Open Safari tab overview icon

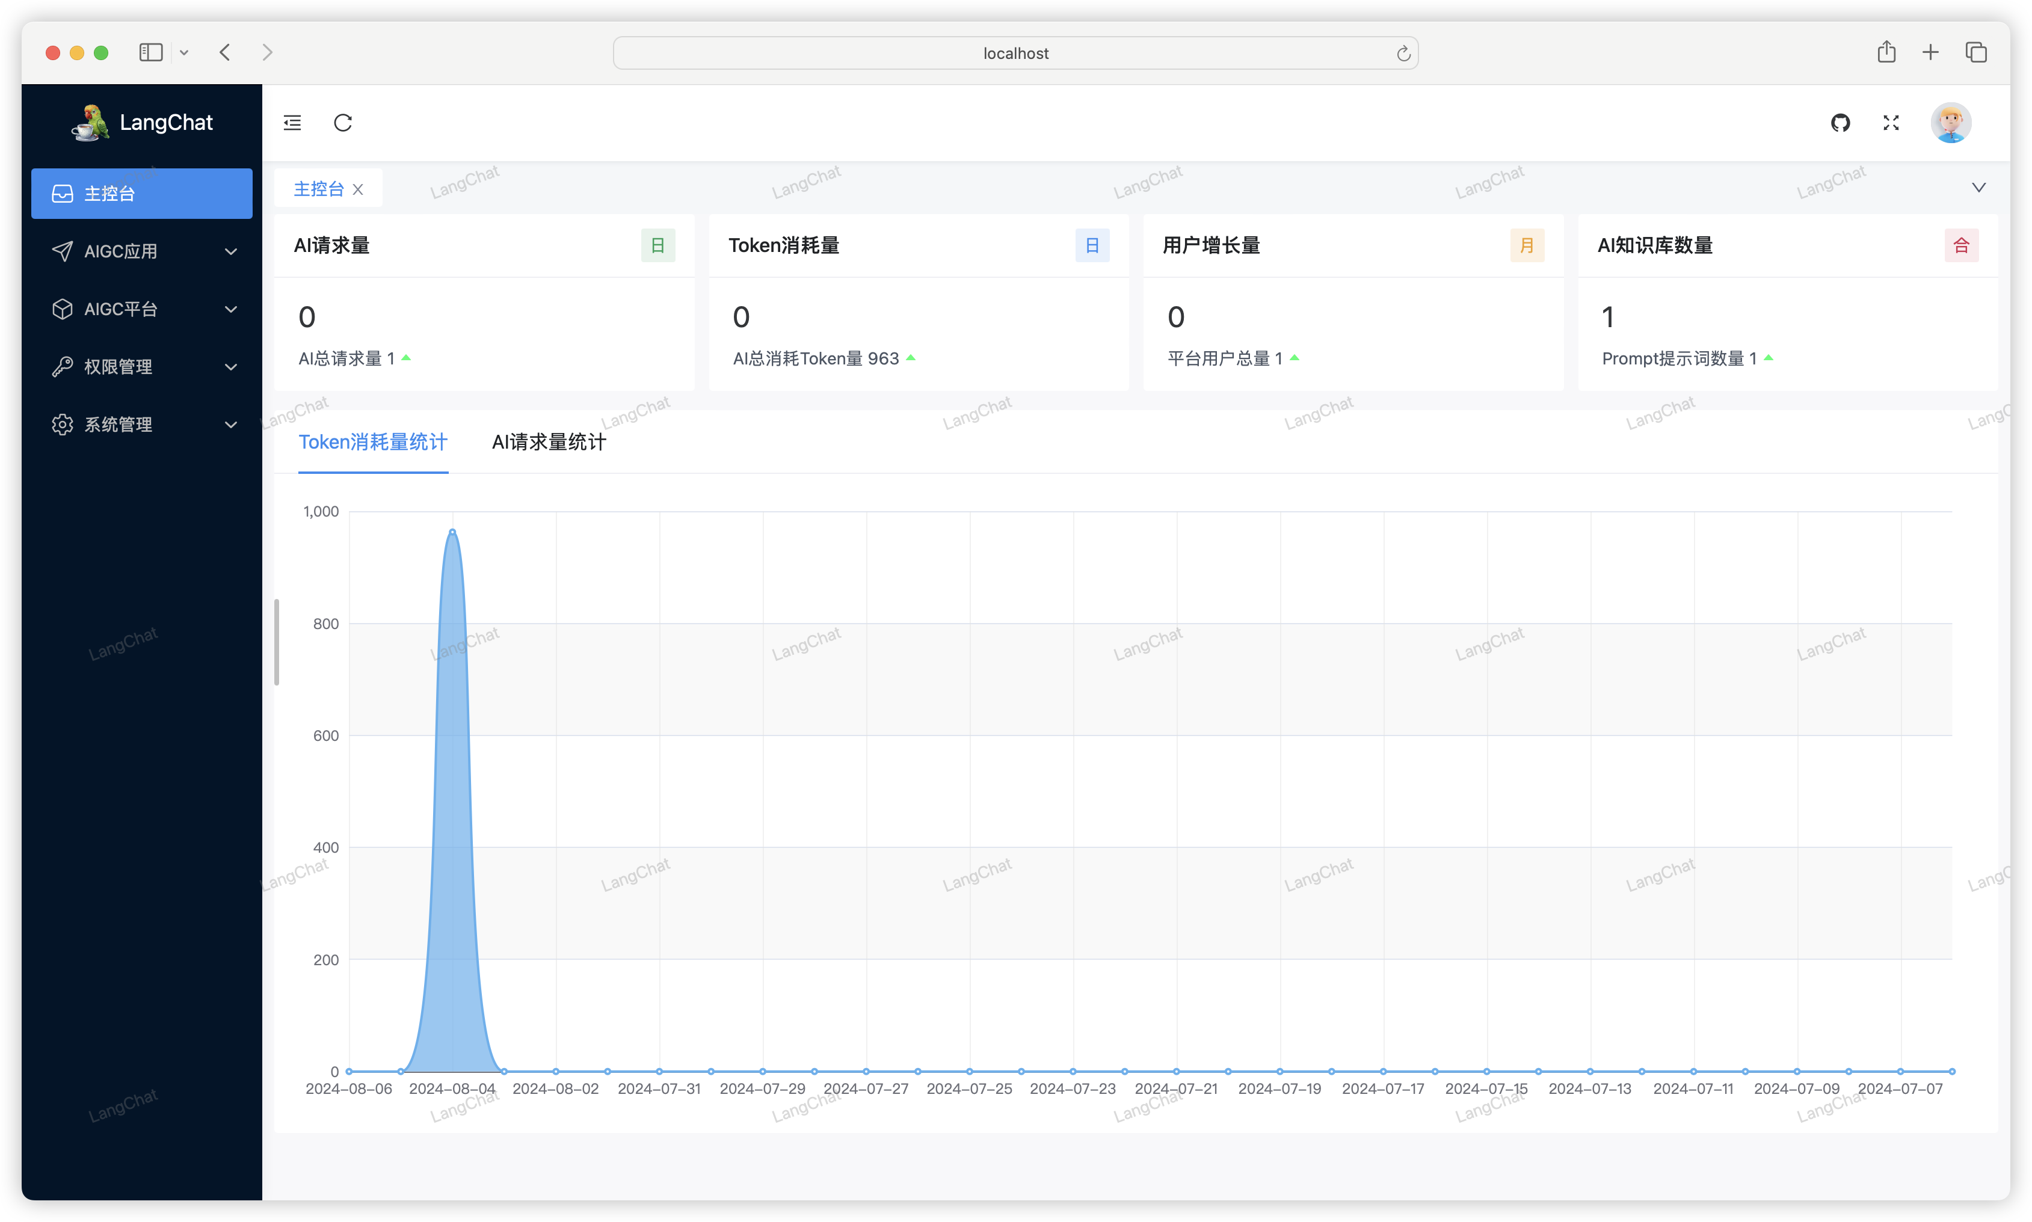pyautogui.click(x=1976, y=52)
